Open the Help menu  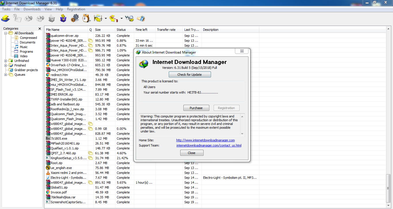[59, 9]
